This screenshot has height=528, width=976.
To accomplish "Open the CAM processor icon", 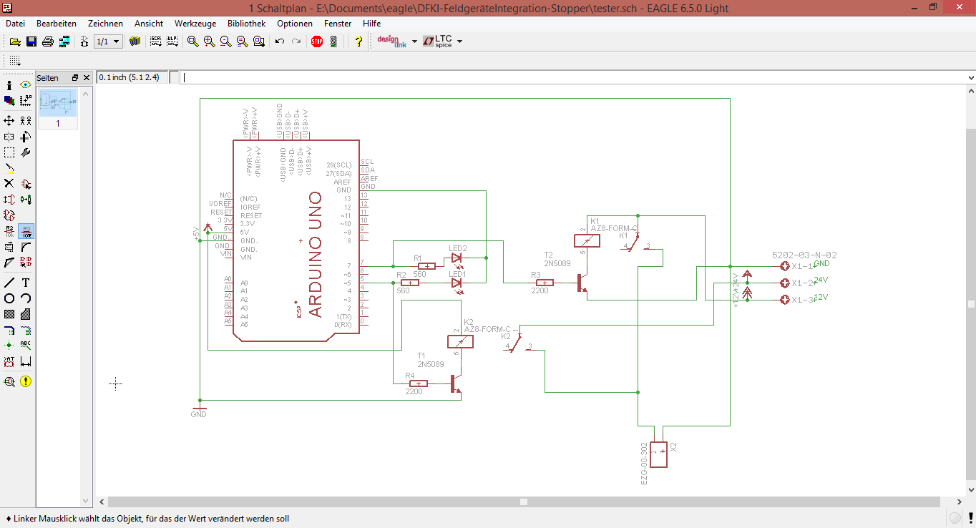I will tap(64, 41).
